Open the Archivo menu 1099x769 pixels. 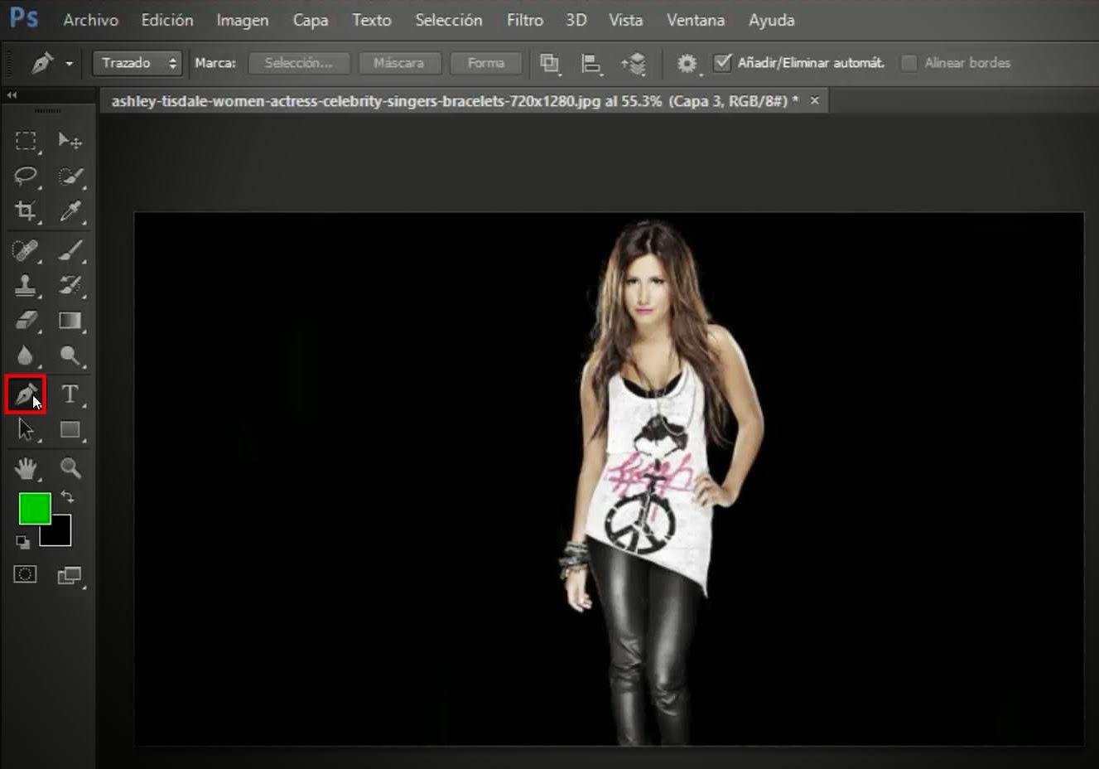tap(91, 20)
